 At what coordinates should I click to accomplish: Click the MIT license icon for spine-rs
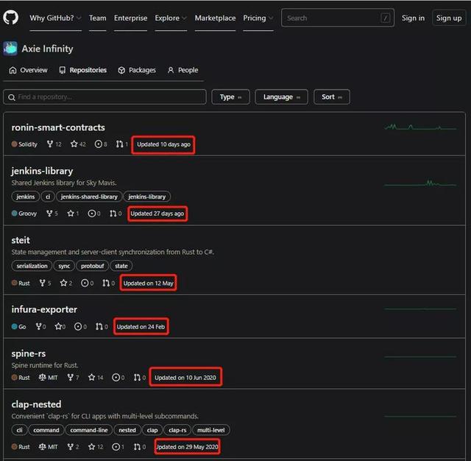(x=43, y=378)
